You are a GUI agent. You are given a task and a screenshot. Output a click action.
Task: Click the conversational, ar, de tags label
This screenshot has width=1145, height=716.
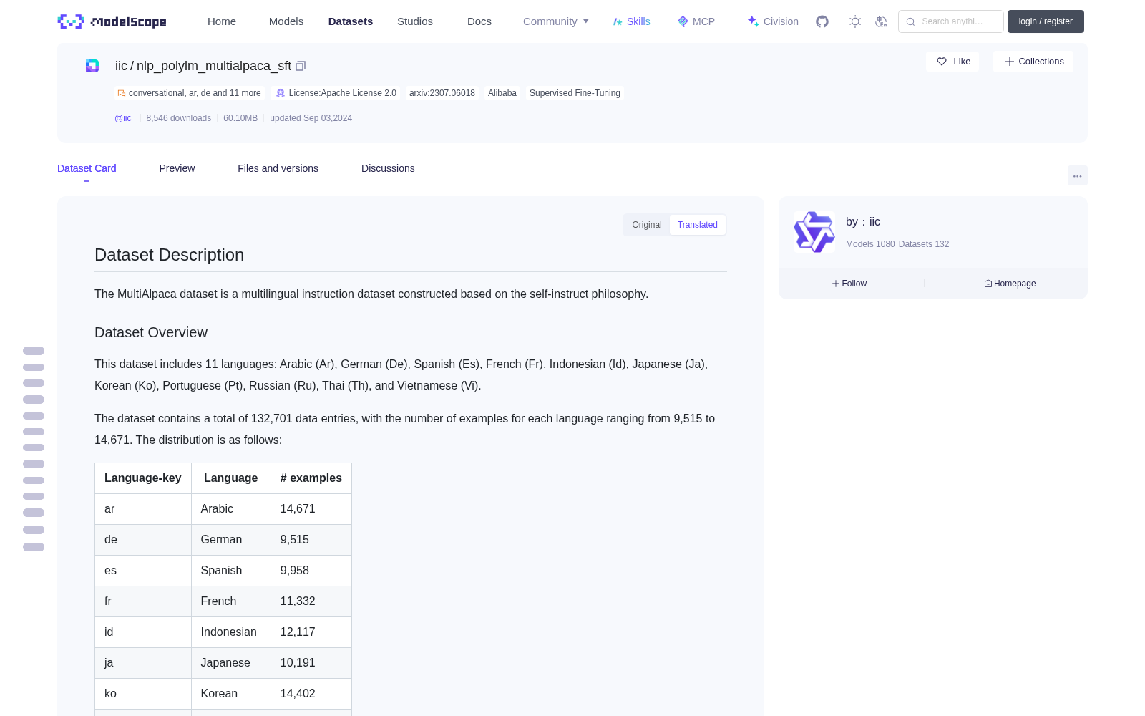click(x=190, y=93)
